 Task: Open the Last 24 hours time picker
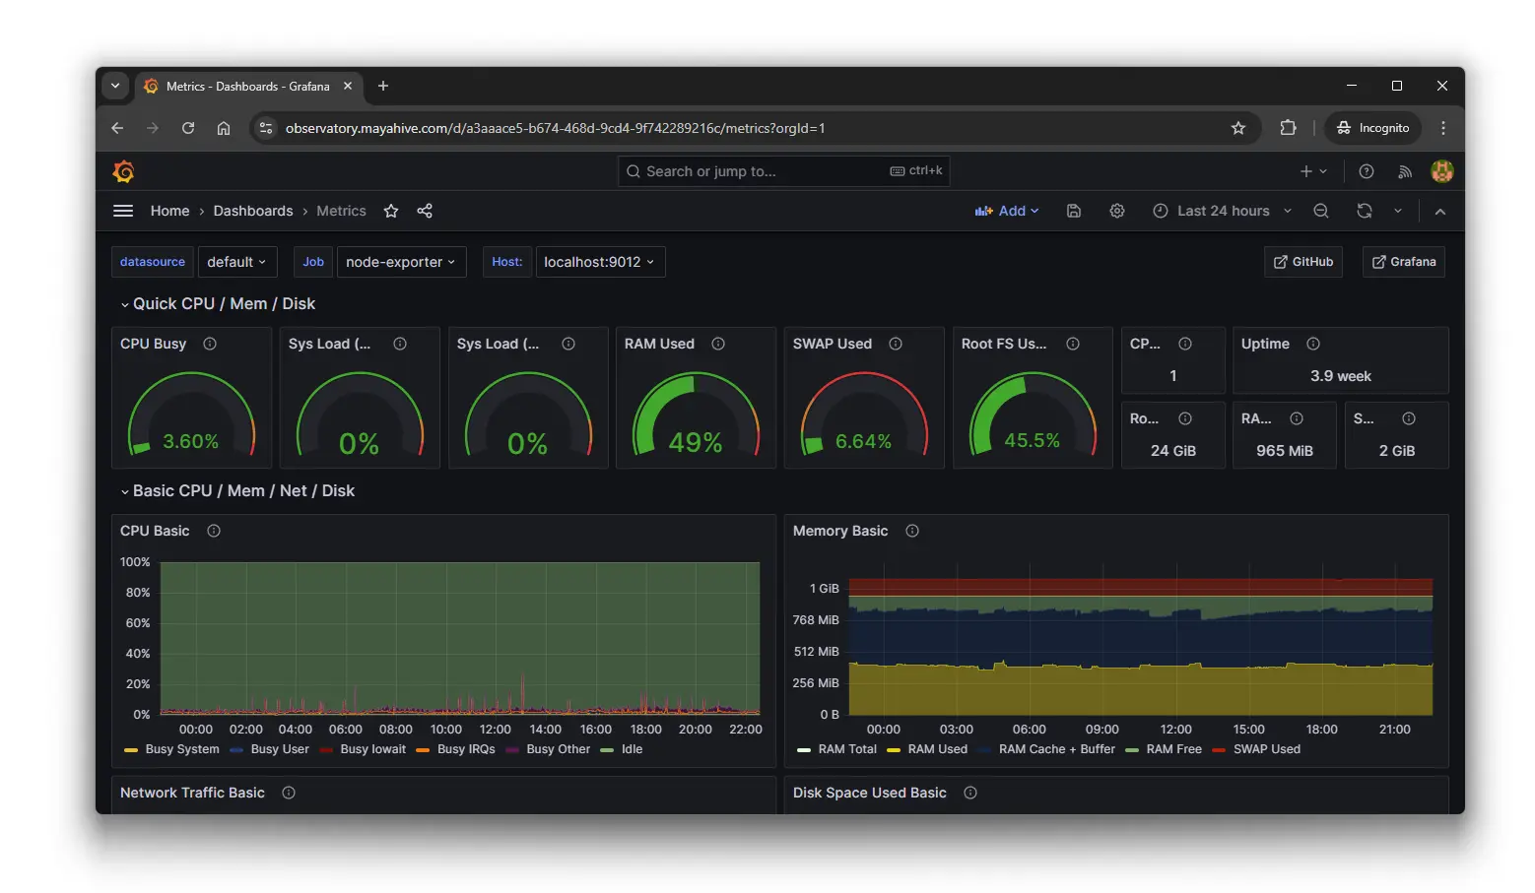1223,211
